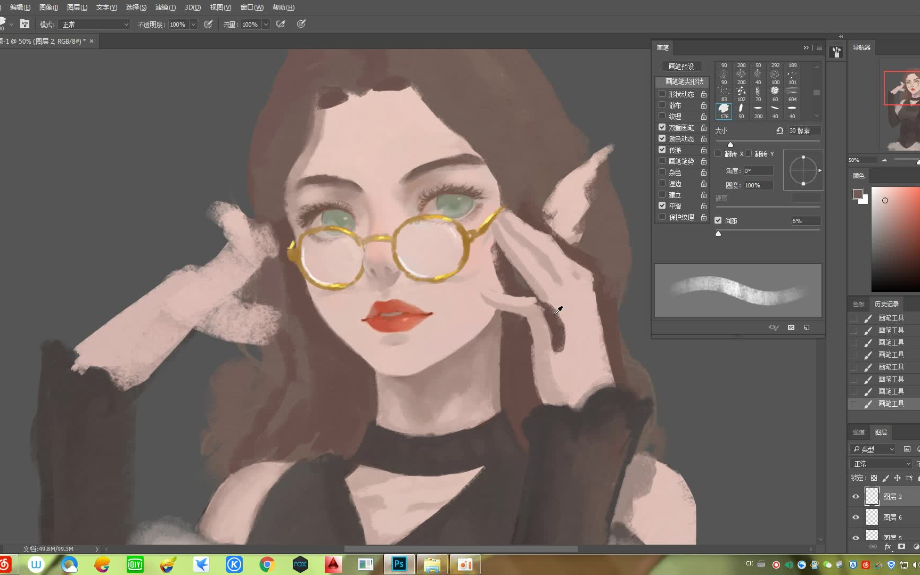920x575 pixels.
Task: Open the 图像(I) menu
Action: [x=48, y=7]
